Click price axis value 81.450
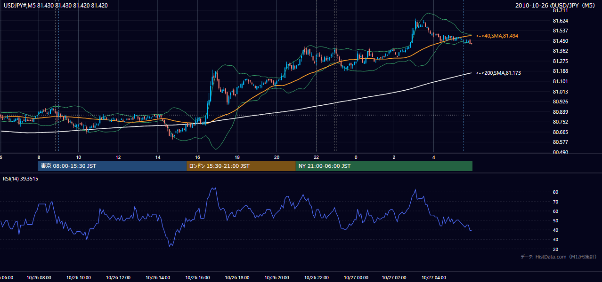 [560, 41]
